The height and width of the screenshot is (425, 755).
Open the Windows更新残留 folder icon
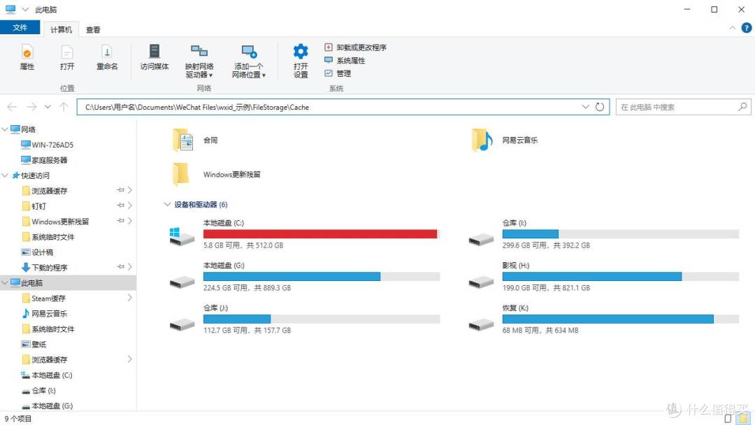tap(181, 174)
